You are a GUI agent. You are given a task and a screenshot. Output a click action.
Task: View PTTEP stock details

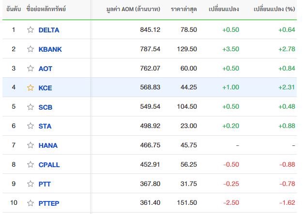[49, 203]
